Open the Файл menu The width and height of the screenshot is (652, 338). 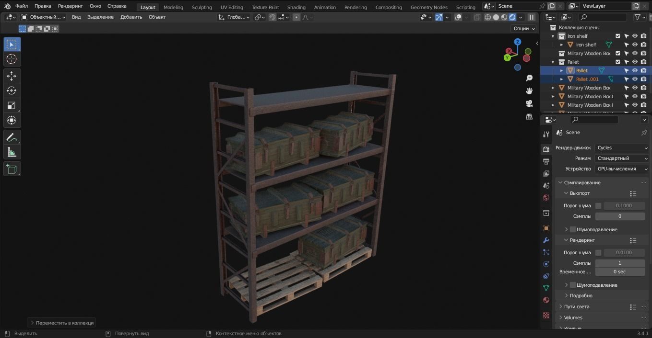22,6
